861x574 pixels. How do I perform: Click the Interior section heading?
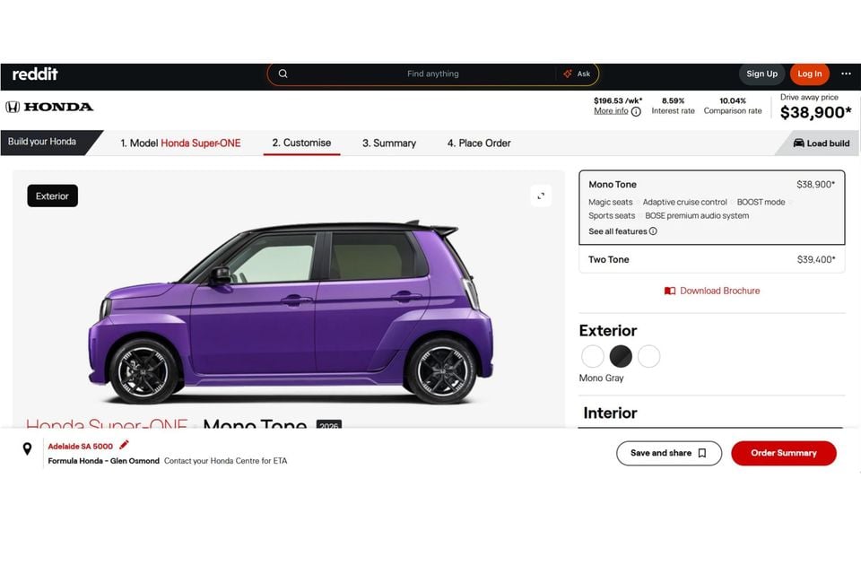point(610,413)
